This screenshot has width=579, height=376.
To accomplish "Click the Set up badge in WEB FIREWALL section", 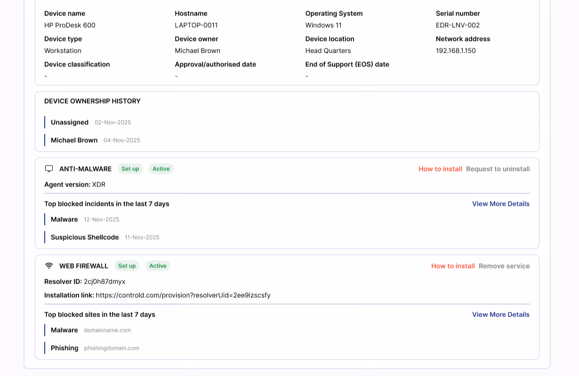I will (127, 265).
